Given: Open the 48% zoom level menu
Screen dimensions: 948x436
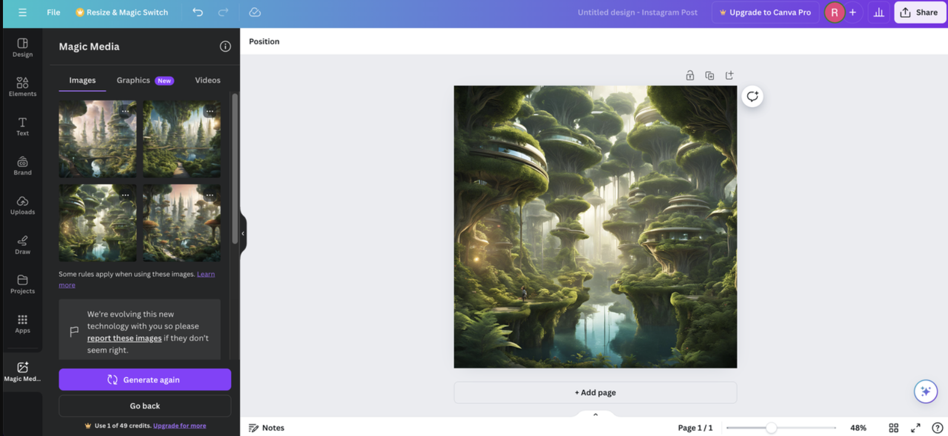Looking at the screenshot, I should pos(858,428).
